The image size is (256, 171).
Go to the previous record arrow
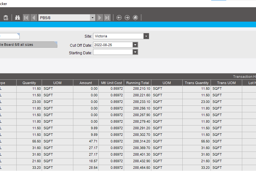[34, 18]
